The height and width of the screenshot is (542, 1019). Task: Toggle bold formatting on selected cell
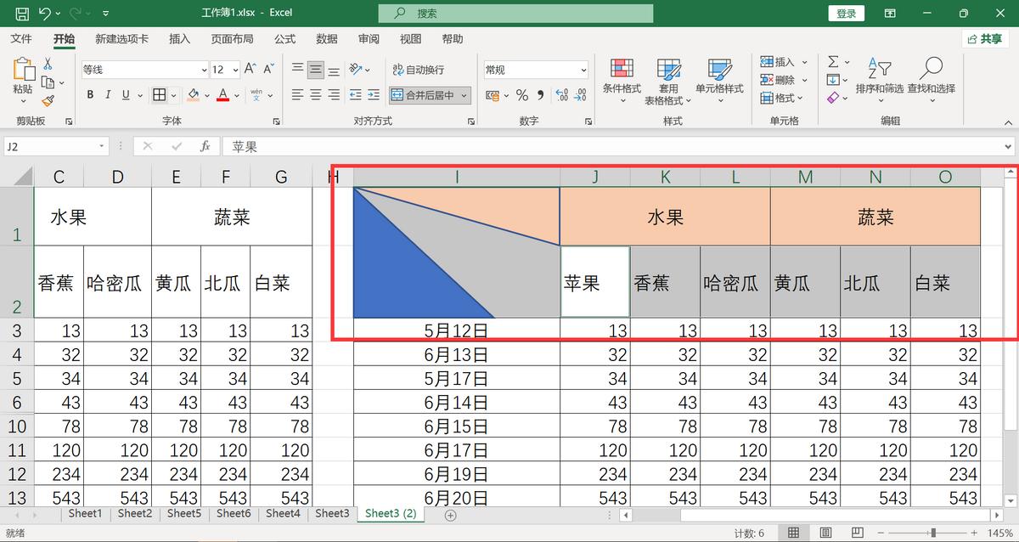[x=90, y=94]
